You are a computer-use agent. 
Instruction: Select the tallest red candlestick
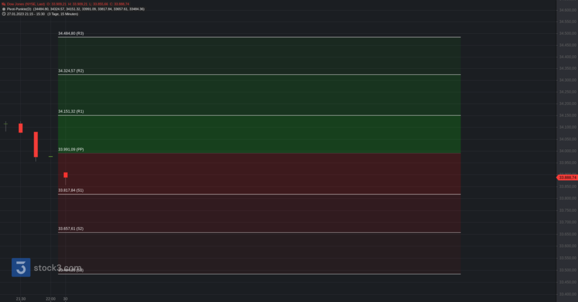coord(36,144)
